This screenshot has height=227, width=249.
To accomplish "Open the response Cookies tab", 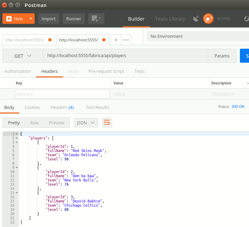I will click(x=32, y=107).
